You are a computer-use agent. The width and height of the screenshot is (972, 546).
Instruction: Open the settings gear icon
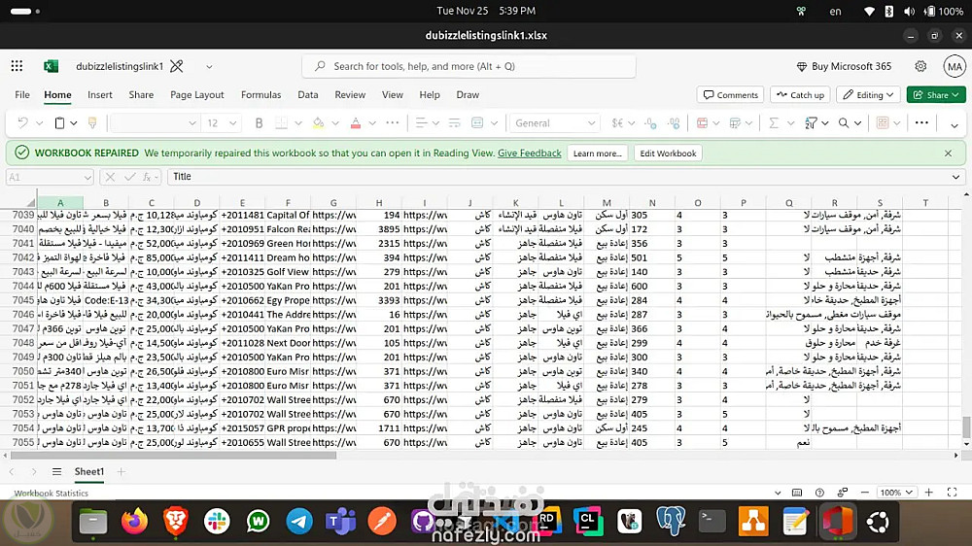tap(920, 66)
